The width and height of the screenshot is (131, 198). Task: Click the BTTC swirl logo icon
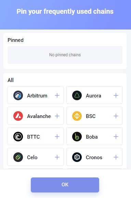tap(18, 137)
